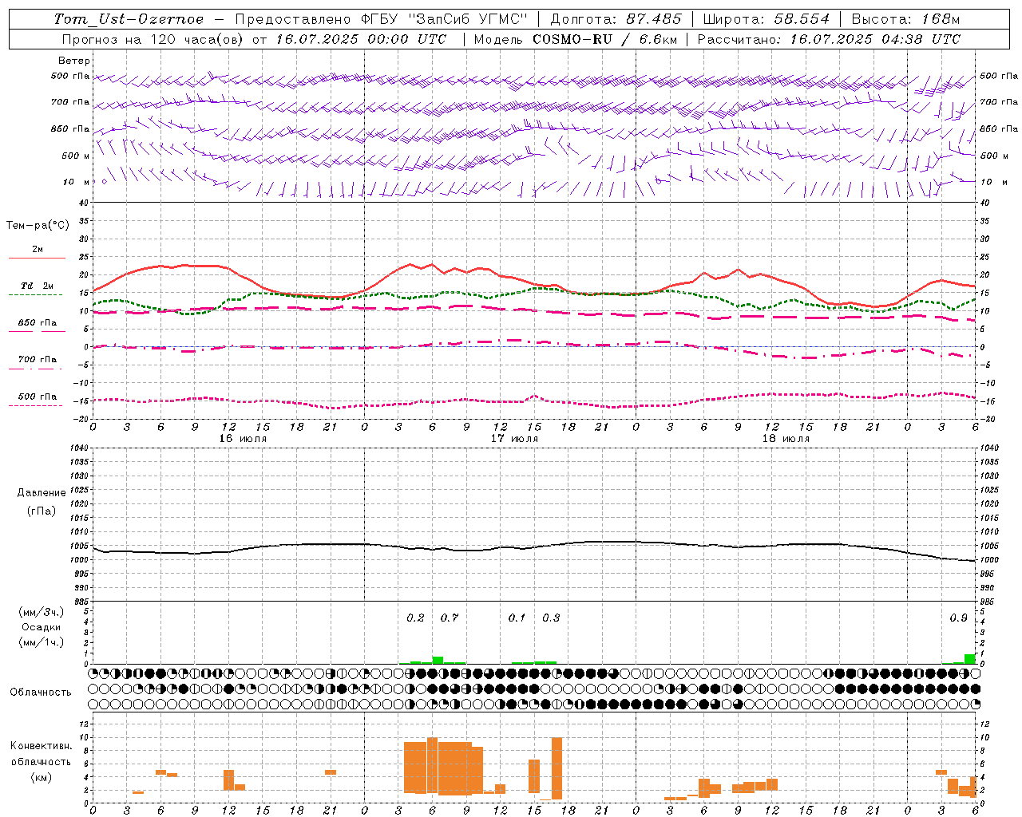1022x817 pixels.
Task: Click the computed timestamp "16.07.2025 04:38 UTC"
Action: [x=875, y=39]
